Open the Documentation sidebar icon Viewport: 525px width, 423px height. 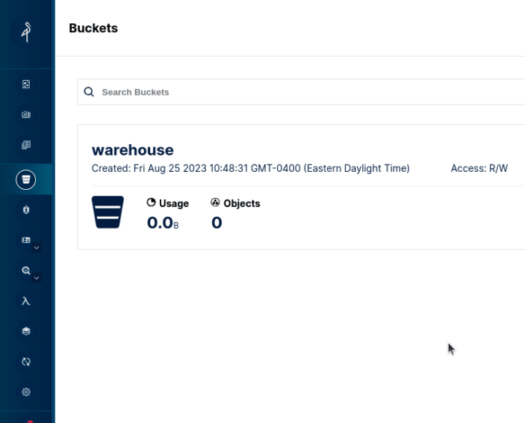(26, 145)
